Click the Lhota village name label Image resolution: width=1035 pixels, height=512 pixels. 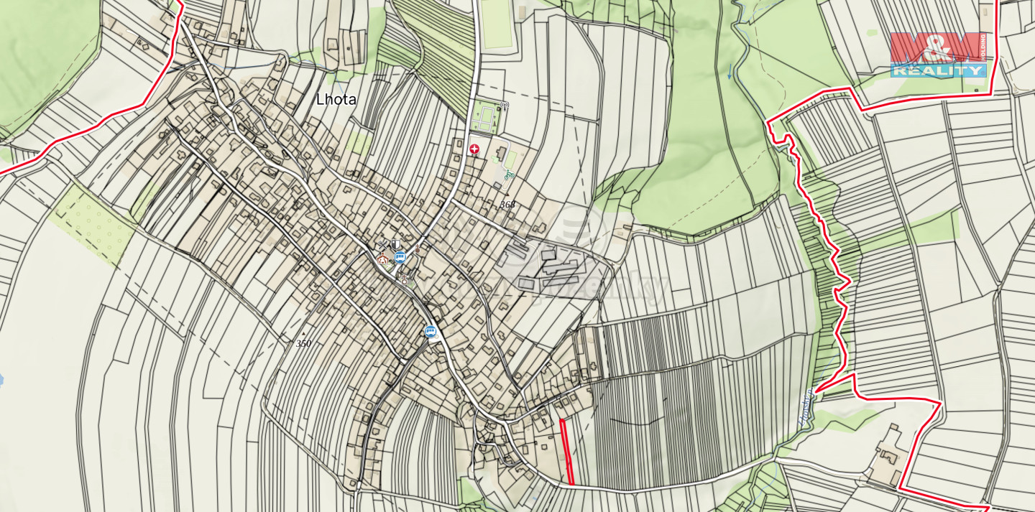336,100
